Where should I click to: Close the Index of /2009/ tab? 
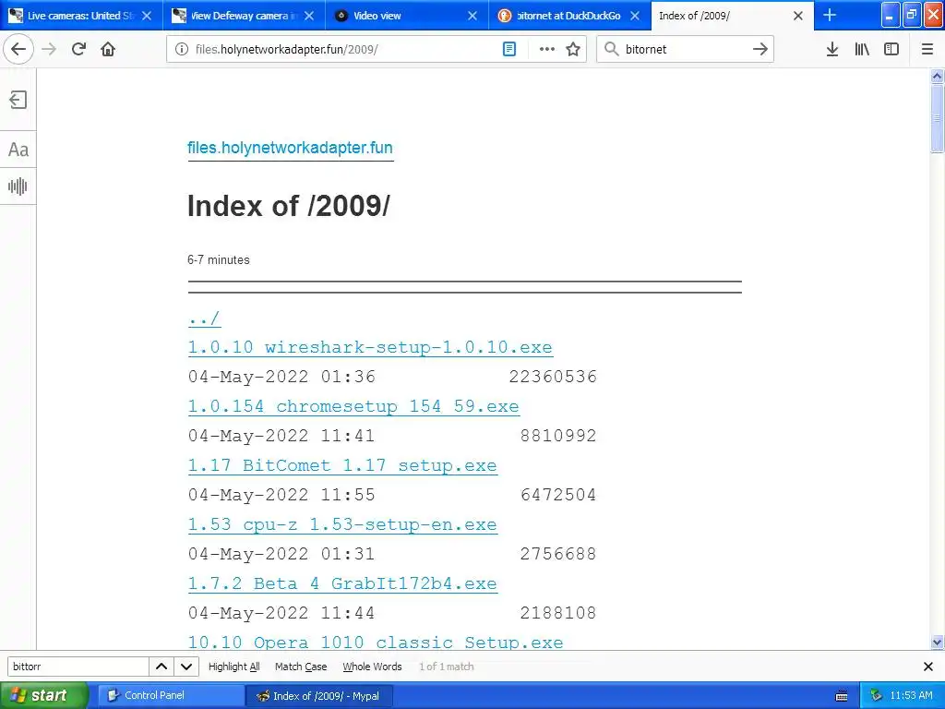point(798,16)
